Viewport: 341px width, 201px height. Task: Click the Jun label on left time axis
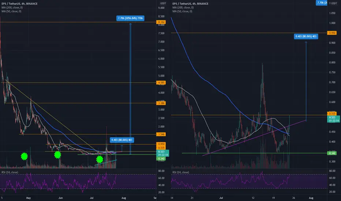[60, 198]
